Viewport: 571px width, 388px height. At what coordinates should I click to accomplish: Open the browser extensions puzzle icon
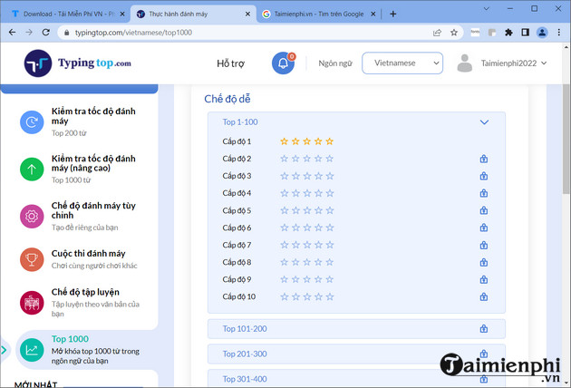[x=508, y=33]
